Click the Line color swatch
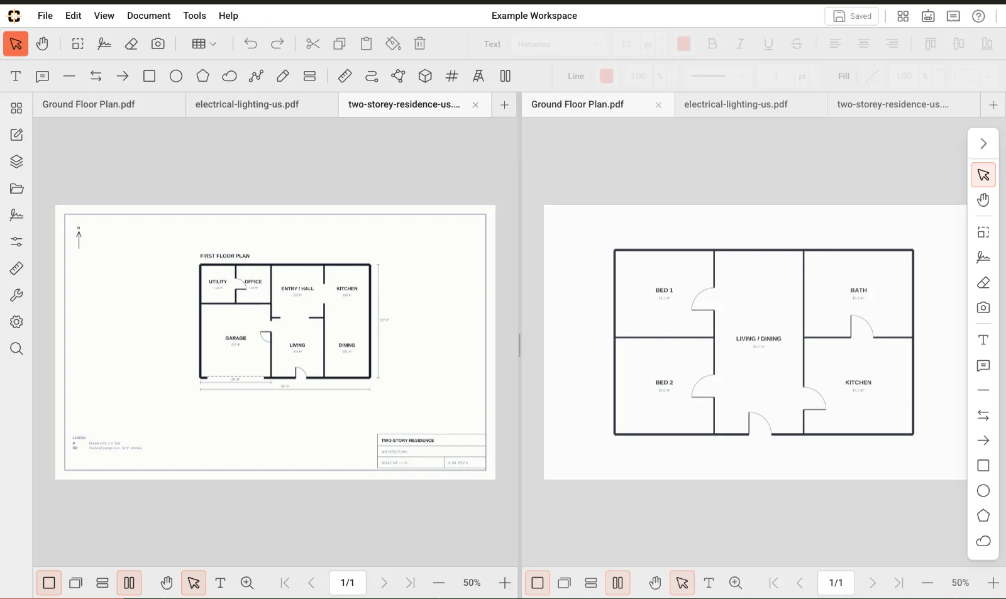 pyautogui.click(x=607, y=76)
